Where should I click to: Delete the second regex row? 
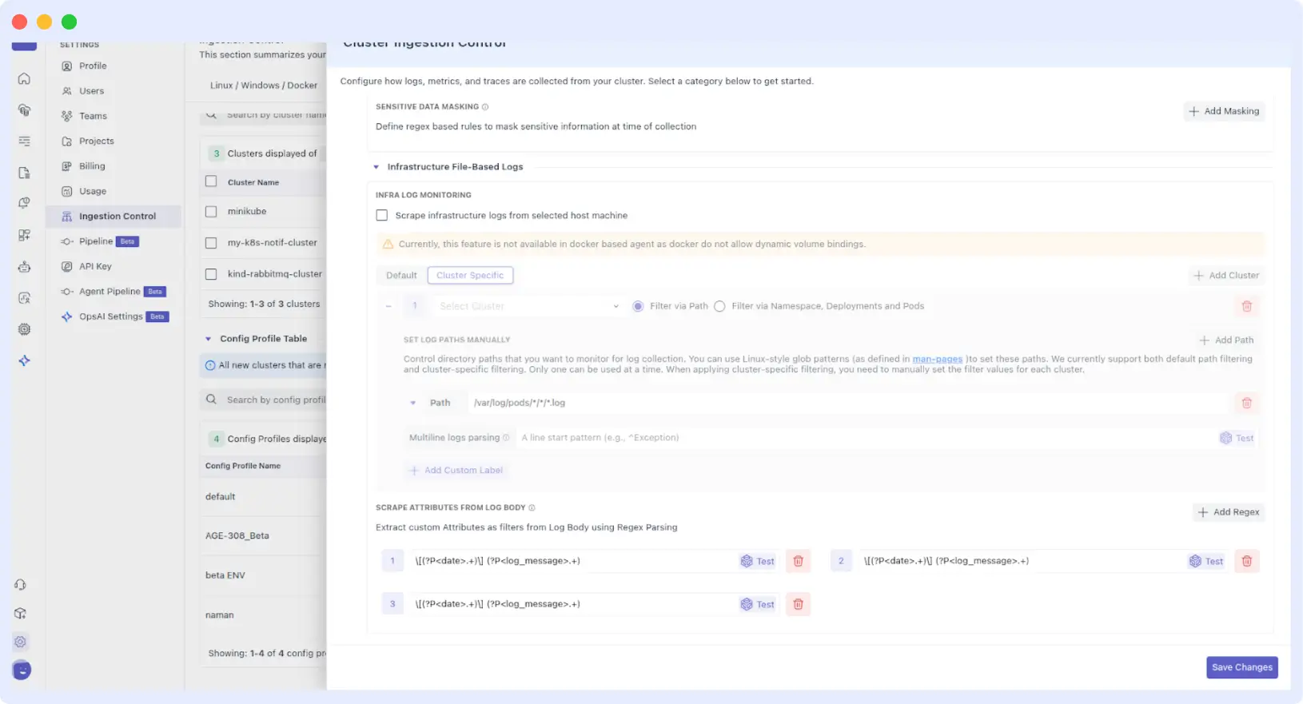click(x=1246, y=561)
